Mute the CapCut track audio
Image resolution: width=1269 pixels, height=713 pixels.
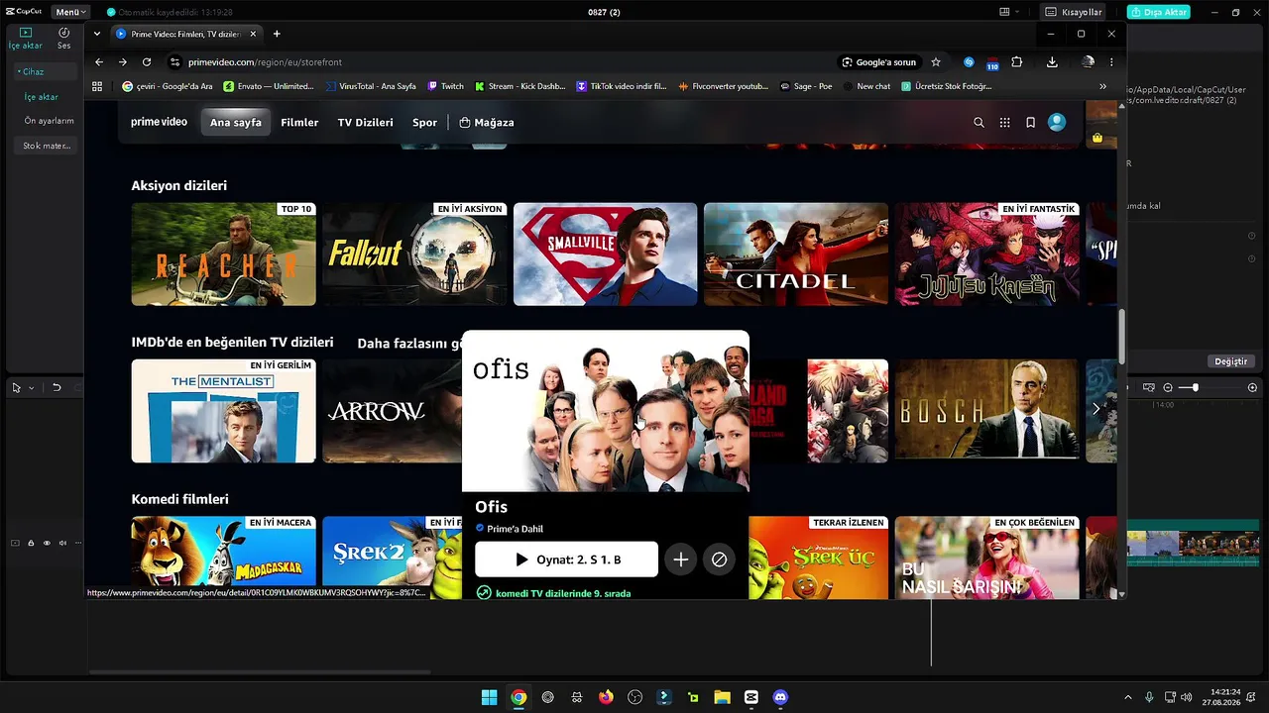click(62, 543)
